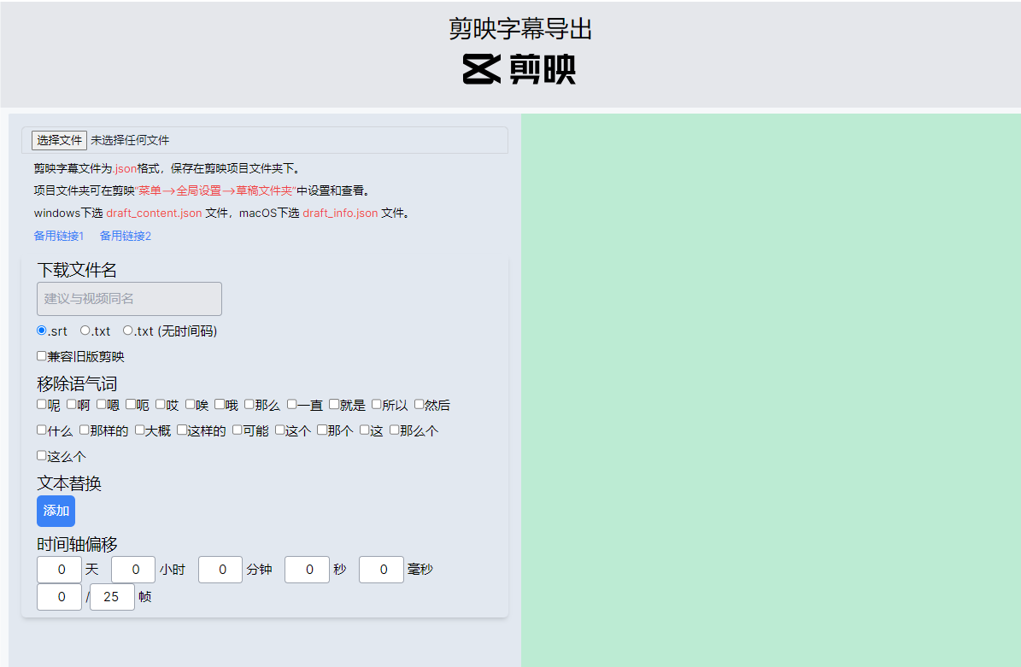Click the frame rate field showing 25

tap(112, 597)
